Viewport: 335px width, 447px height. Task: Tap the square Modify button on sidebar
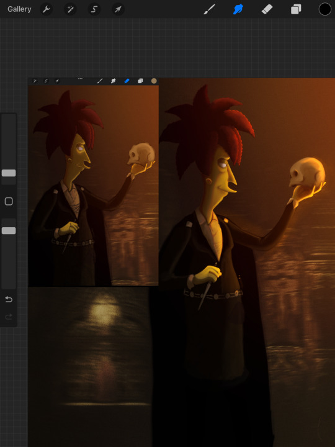pyautogui.click(x=9, y=202)
